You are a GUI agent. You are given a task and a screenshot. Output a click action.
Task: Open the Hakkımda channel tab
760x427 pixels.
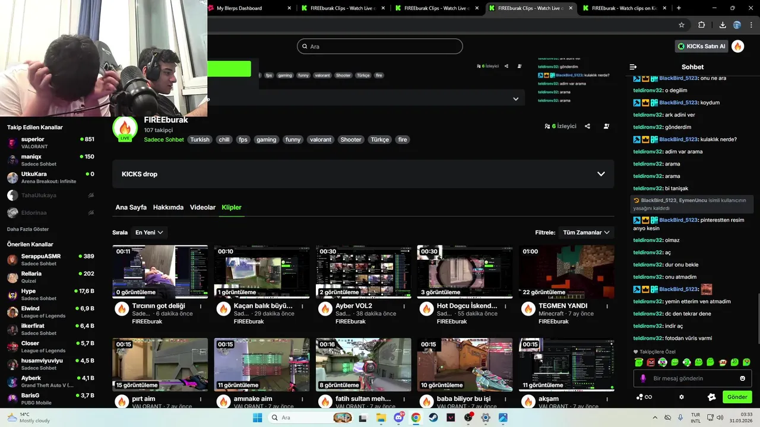[168, 208]
